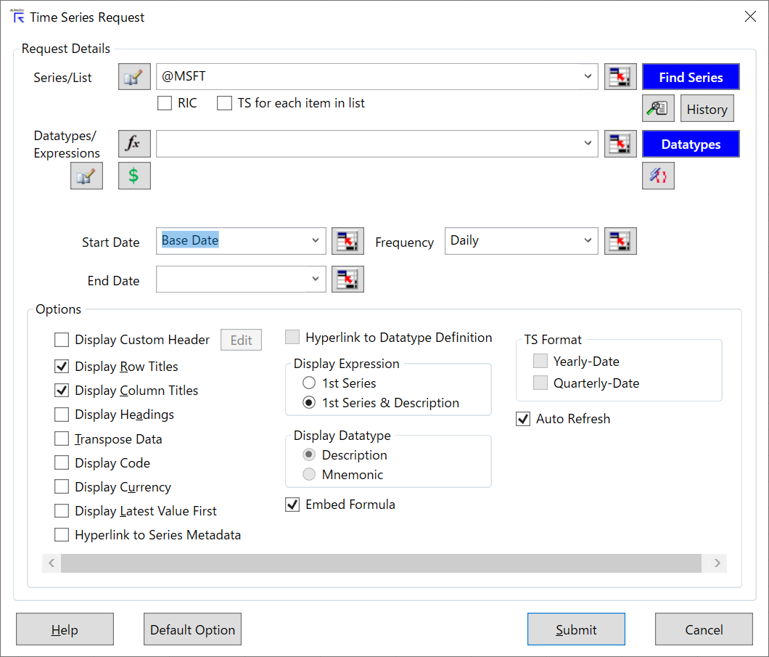Select the Mnemonic radio button
This screenshot has width=769, height=657.
tap(308, 473)
